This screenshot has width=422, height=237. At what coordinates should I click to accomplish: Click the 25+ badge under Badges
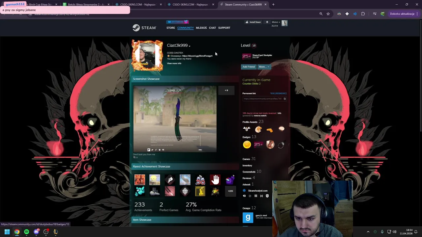258,145
